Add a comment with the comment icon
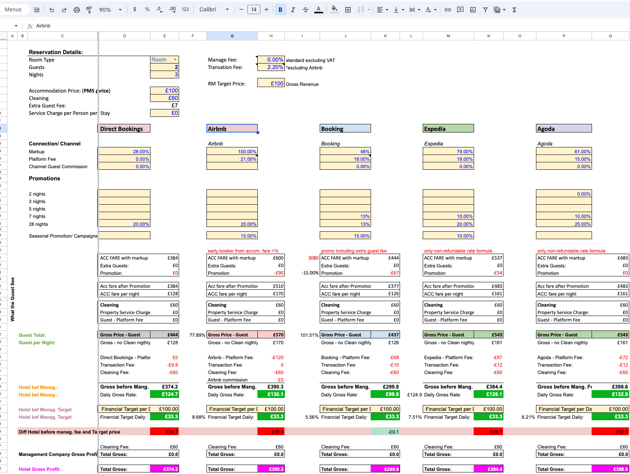The height and width of the screenshot is (474, 630). click(x=460, y=10)
